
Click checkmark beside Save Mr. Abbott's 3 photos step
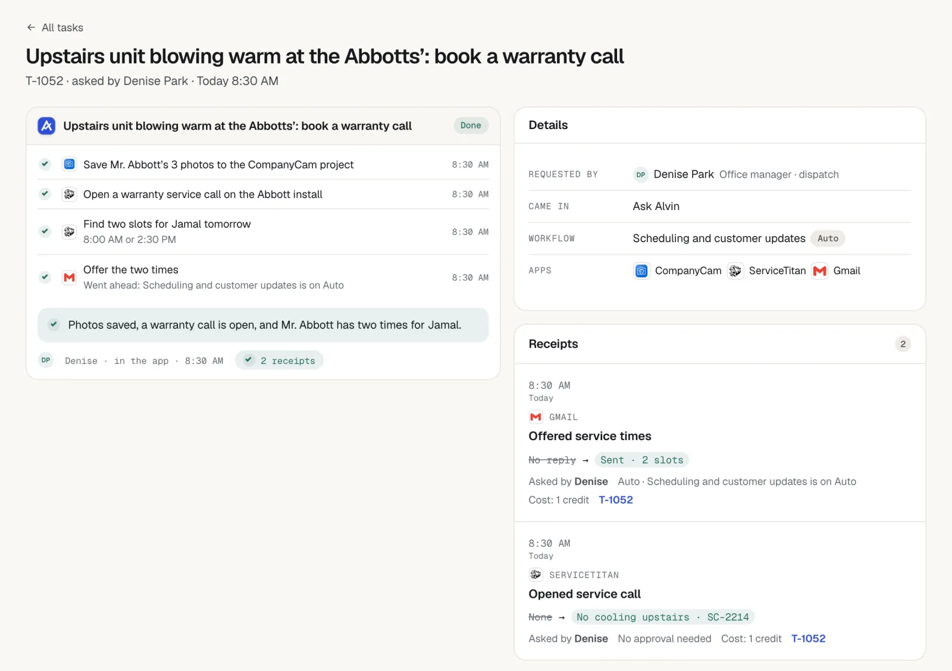point(45,164)
